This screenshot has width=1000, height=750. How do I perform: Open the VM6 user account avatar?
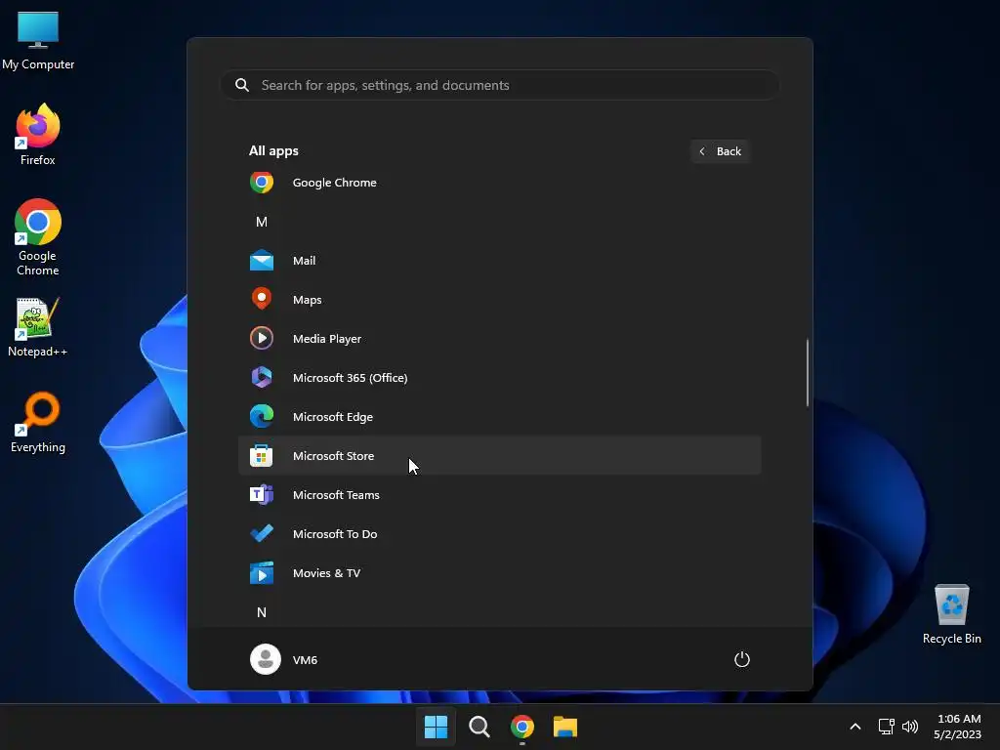tap(266, 659)
